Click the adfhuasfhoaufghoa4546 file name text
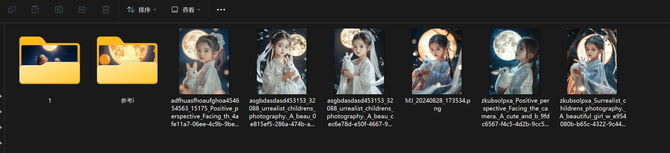Screen dimensions: 670x153 pyautogui.click(x=205, y=112)
